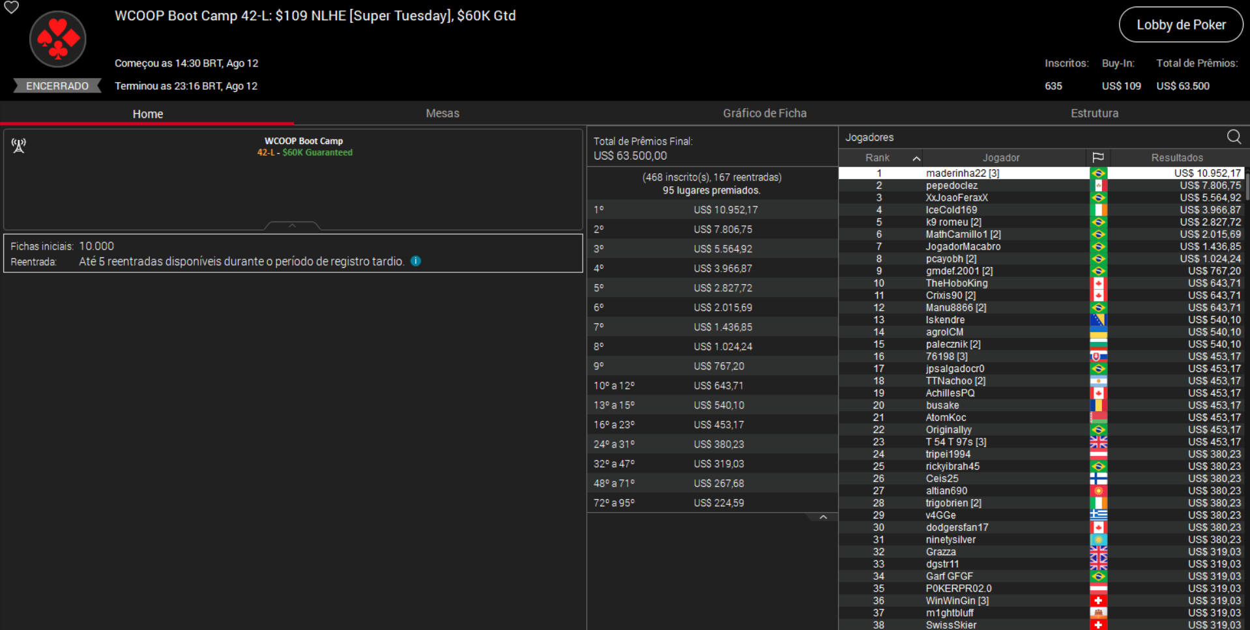Screen dimensions: 1250x630
Task: Collapse the WCOOP Boot Camp banner panel
Action: click(x=293, y=225)
